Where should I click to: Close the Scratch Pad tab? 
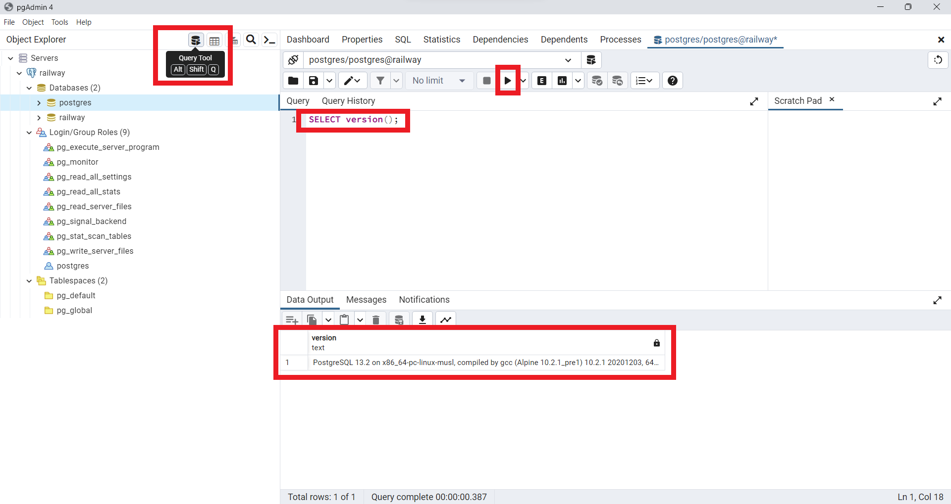pyautogui.click(x=832, y=99)
